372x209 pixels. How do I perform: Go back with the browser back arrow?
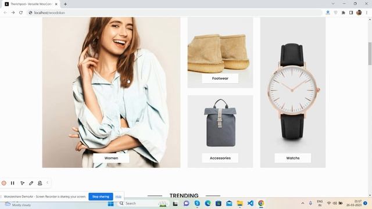point(5,13)
